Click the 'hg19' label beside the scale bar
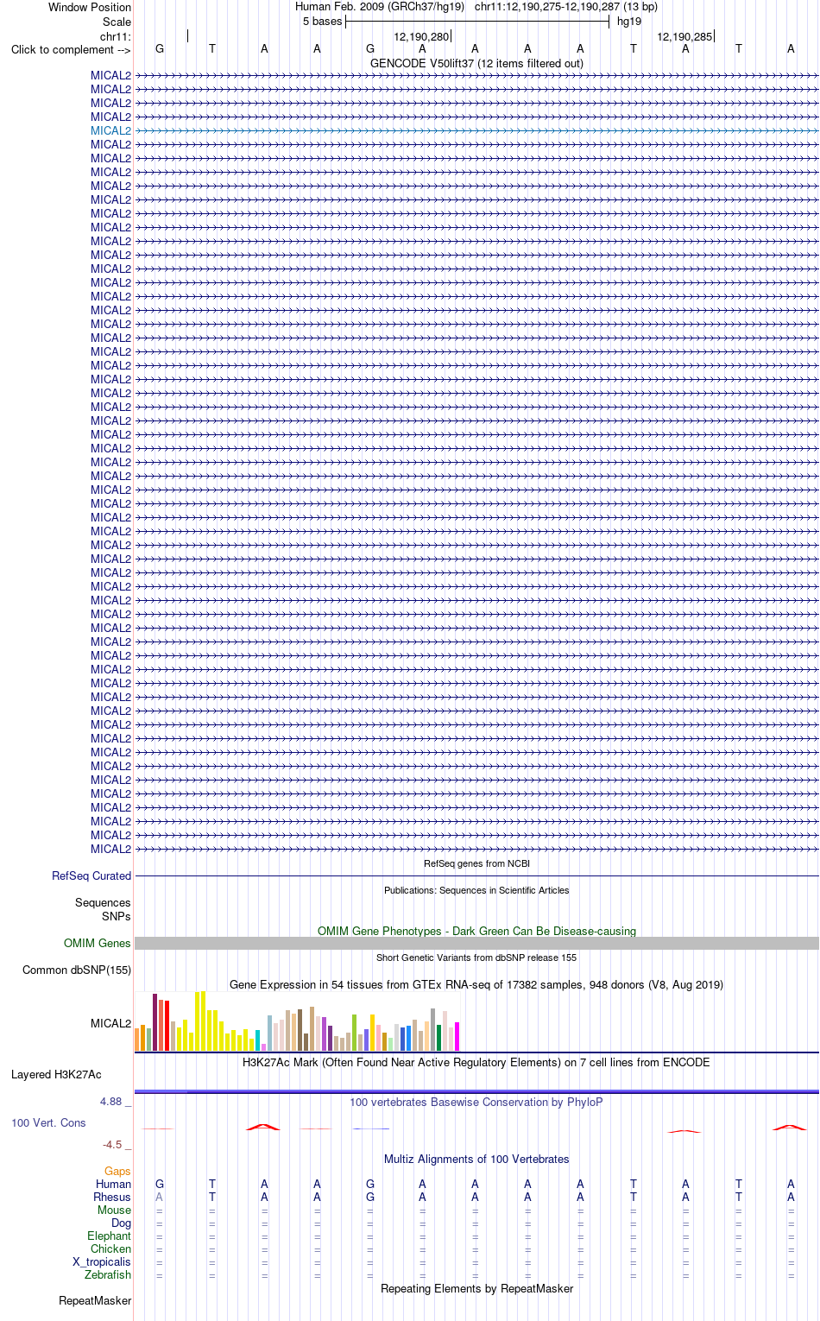Viewport: 820px width, 1321px height. coord(629,22)
